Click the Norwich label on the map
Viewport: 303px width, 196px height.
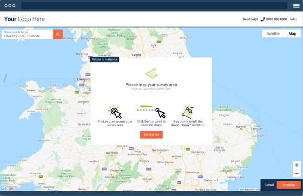click(241, 127)
